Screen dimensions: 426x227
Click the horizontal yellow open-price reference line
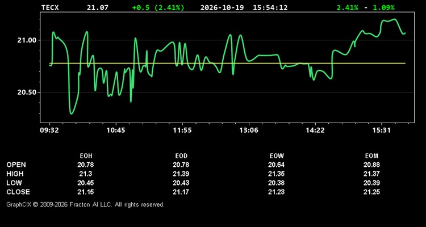[x=227, y=63]
